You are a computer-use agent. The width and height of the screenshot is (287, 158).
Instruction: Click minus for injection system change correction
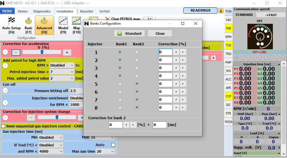coord(31,118)
